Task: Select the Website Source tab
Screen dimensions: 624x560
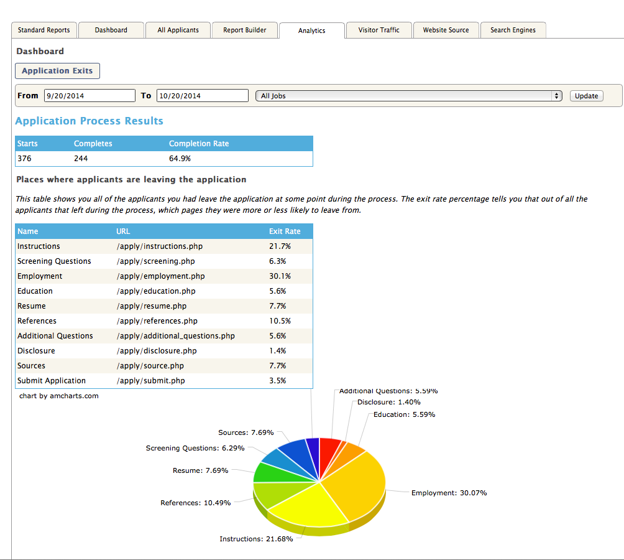Action: click(446, 30)
